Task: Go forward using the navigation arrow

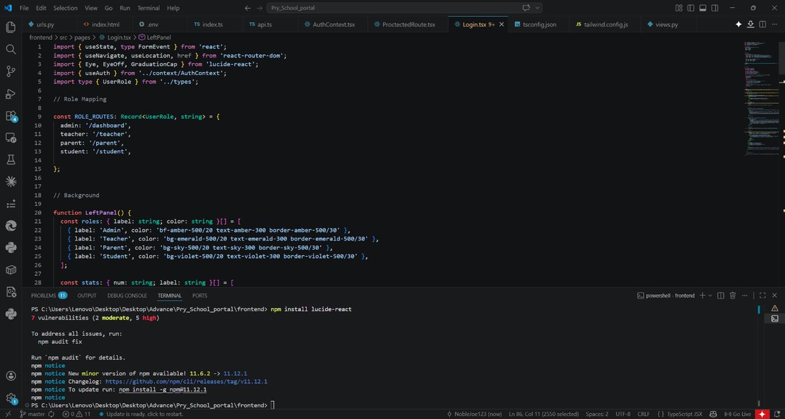Action: click(260, 8)
